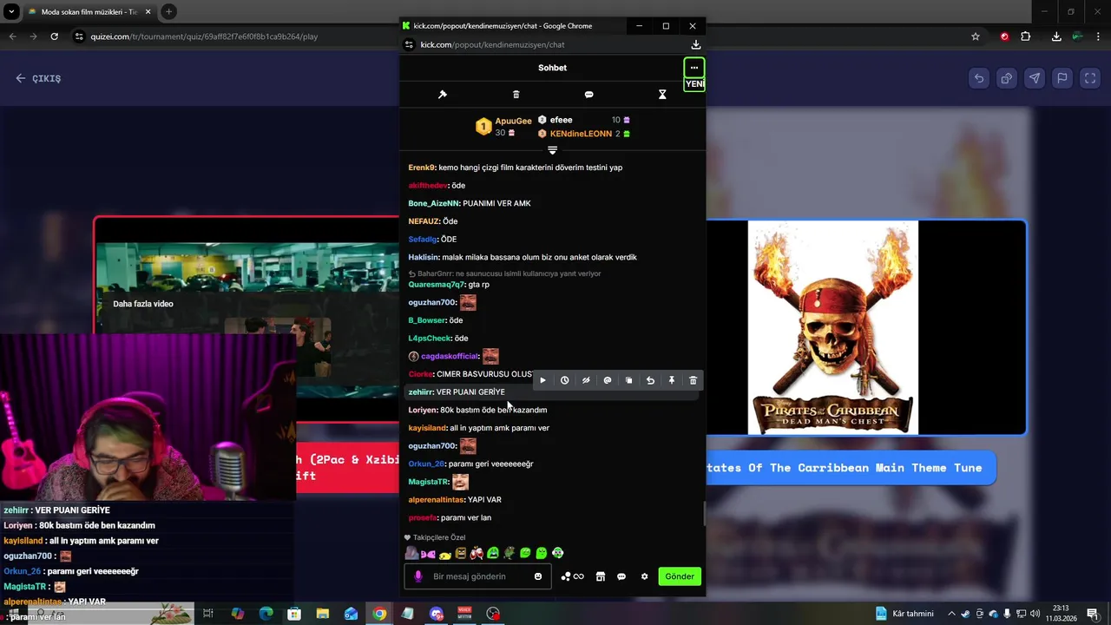Delete zehiirr's message with the trash icon
The width and height of the screenshot is (1111, 625).
point(693,380)
